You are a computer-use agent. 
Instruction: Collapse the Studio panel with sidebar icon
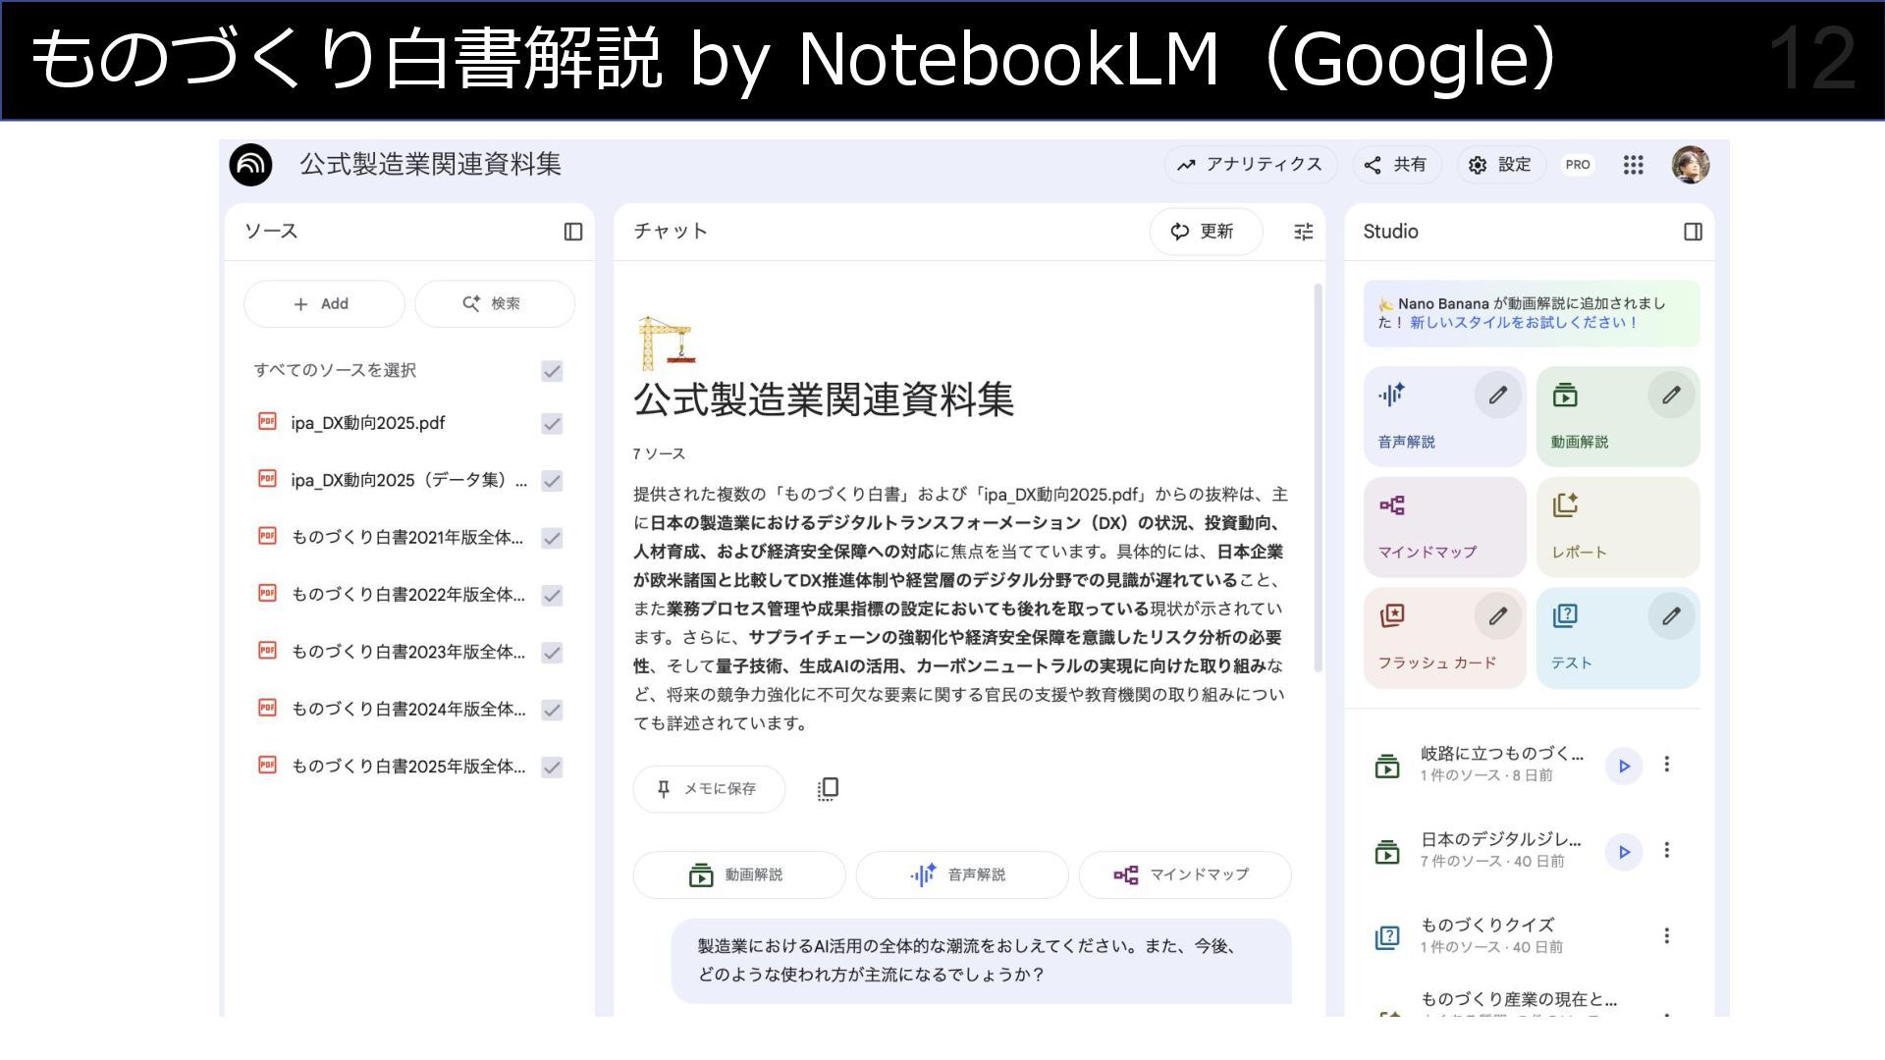click(x=1693, y=232)
